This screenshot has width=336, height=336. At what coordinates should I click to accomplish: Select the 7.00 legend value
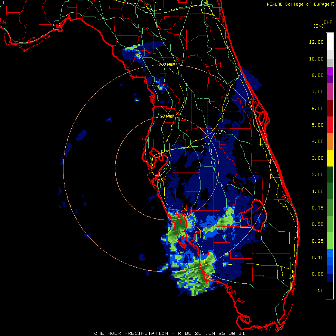[318, 92]
